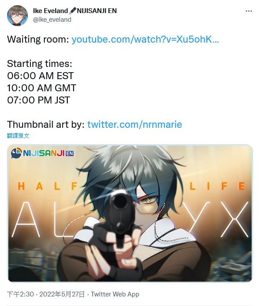Click the 2022年5月27日 date

pyautogui.click(x=62, y=294)
